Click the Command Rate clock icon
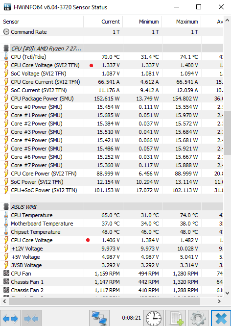Image resolution: width=231 pixels, height=326 pixels. click(6, 31)
